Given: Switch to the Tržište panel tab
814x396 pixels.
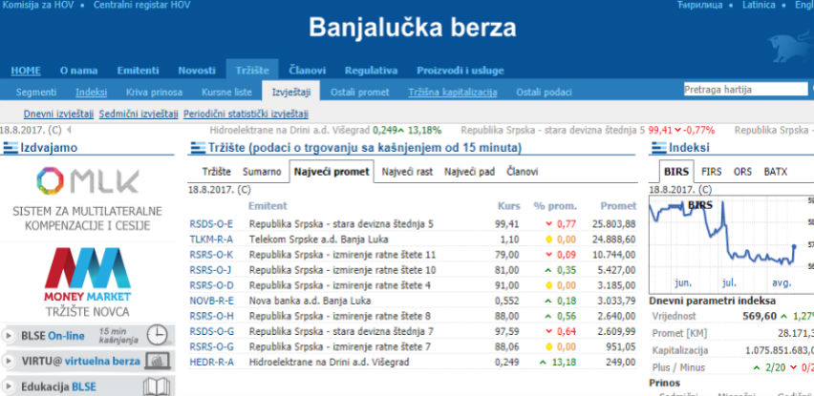Looking at the screenshot, I should tap(216, 172).
